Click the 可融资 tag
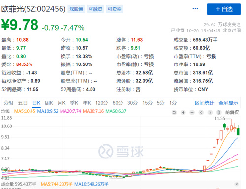The width and height of the screenshot is (246, 189). pyautogui.click(x=95, y=9)
